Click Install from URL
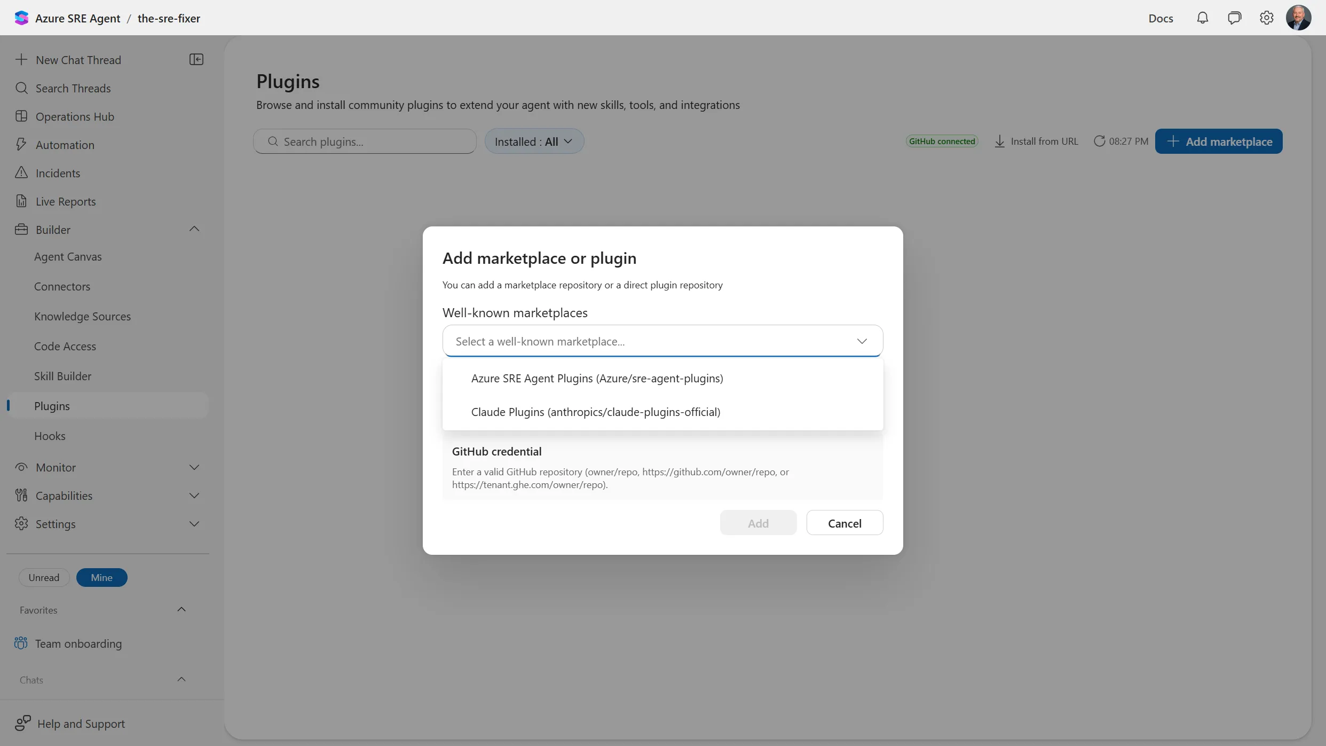The width and height of the screenshot is (1326, 746). coord(1036,142)
